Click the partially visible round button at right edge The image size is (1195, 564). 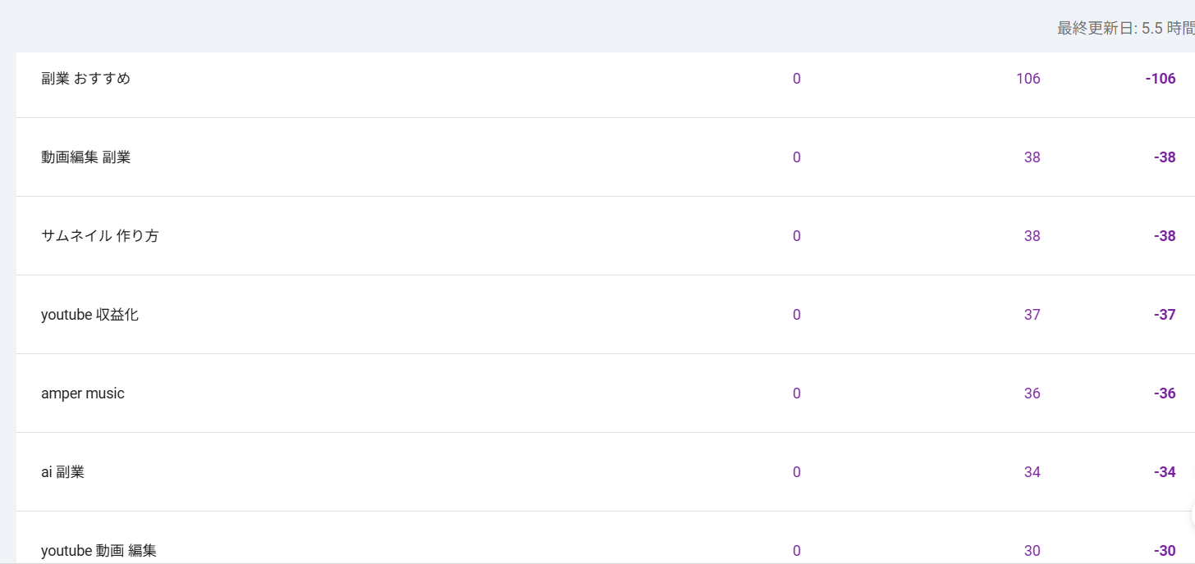1193,514
